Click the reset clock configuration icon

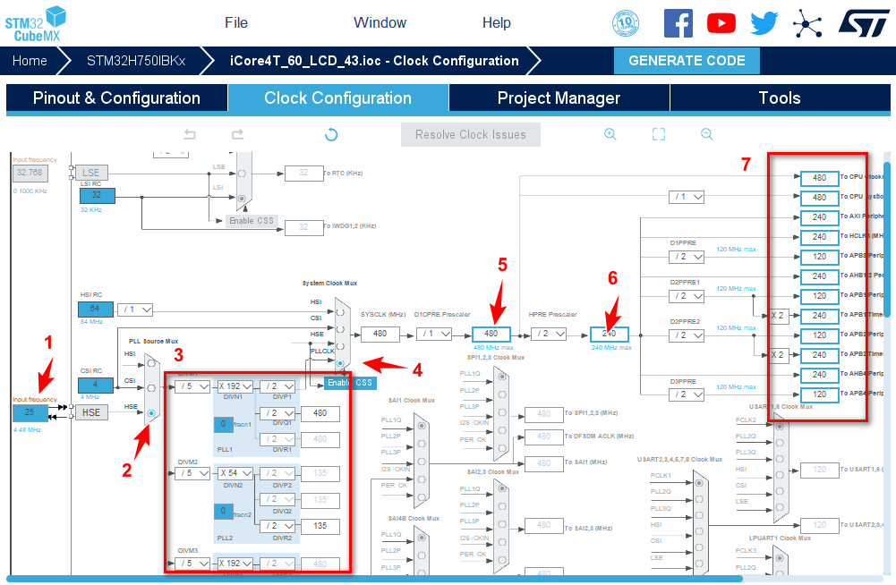(331, 134)
